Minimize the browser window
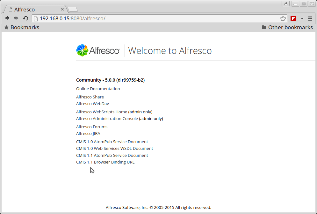Image resolution: width=317 pixels, height=214 pixels. [295, 3]
